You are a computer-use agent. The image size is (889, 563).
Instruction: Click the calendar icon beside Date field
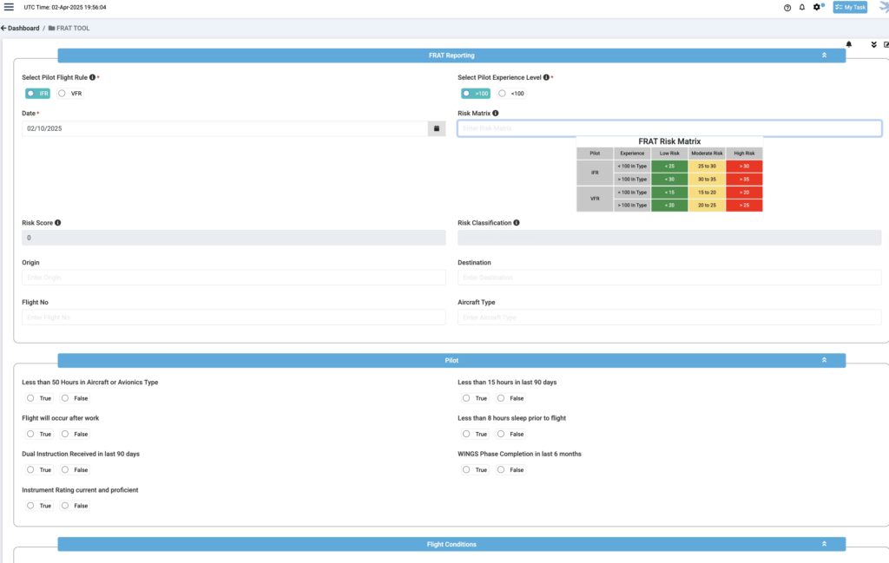coord(435,128)
